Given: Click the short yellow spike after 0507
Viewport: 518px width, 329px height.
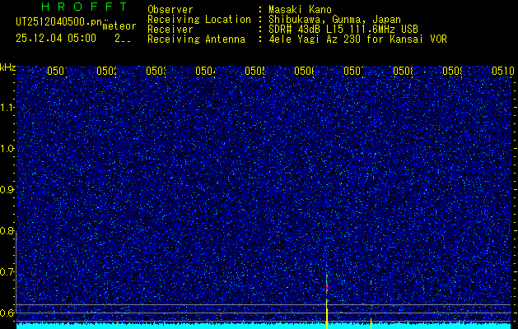Looking at the screenshot, I should click(x=371, y=323).
